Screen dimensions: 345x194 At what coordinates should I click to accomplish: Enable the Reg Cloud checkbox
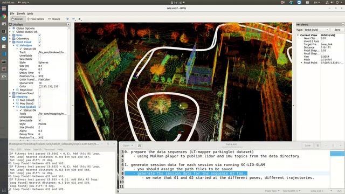coord(39,90)
